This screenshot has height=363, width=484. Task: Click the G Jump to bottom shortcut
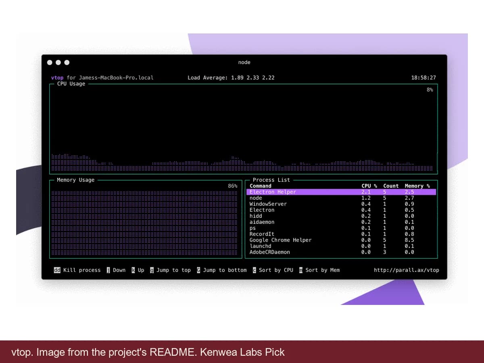click(221, 270)
